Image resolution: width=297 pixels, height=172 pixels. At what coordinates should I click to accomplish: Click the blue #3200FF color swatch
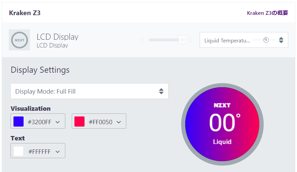tap(19, 122)
